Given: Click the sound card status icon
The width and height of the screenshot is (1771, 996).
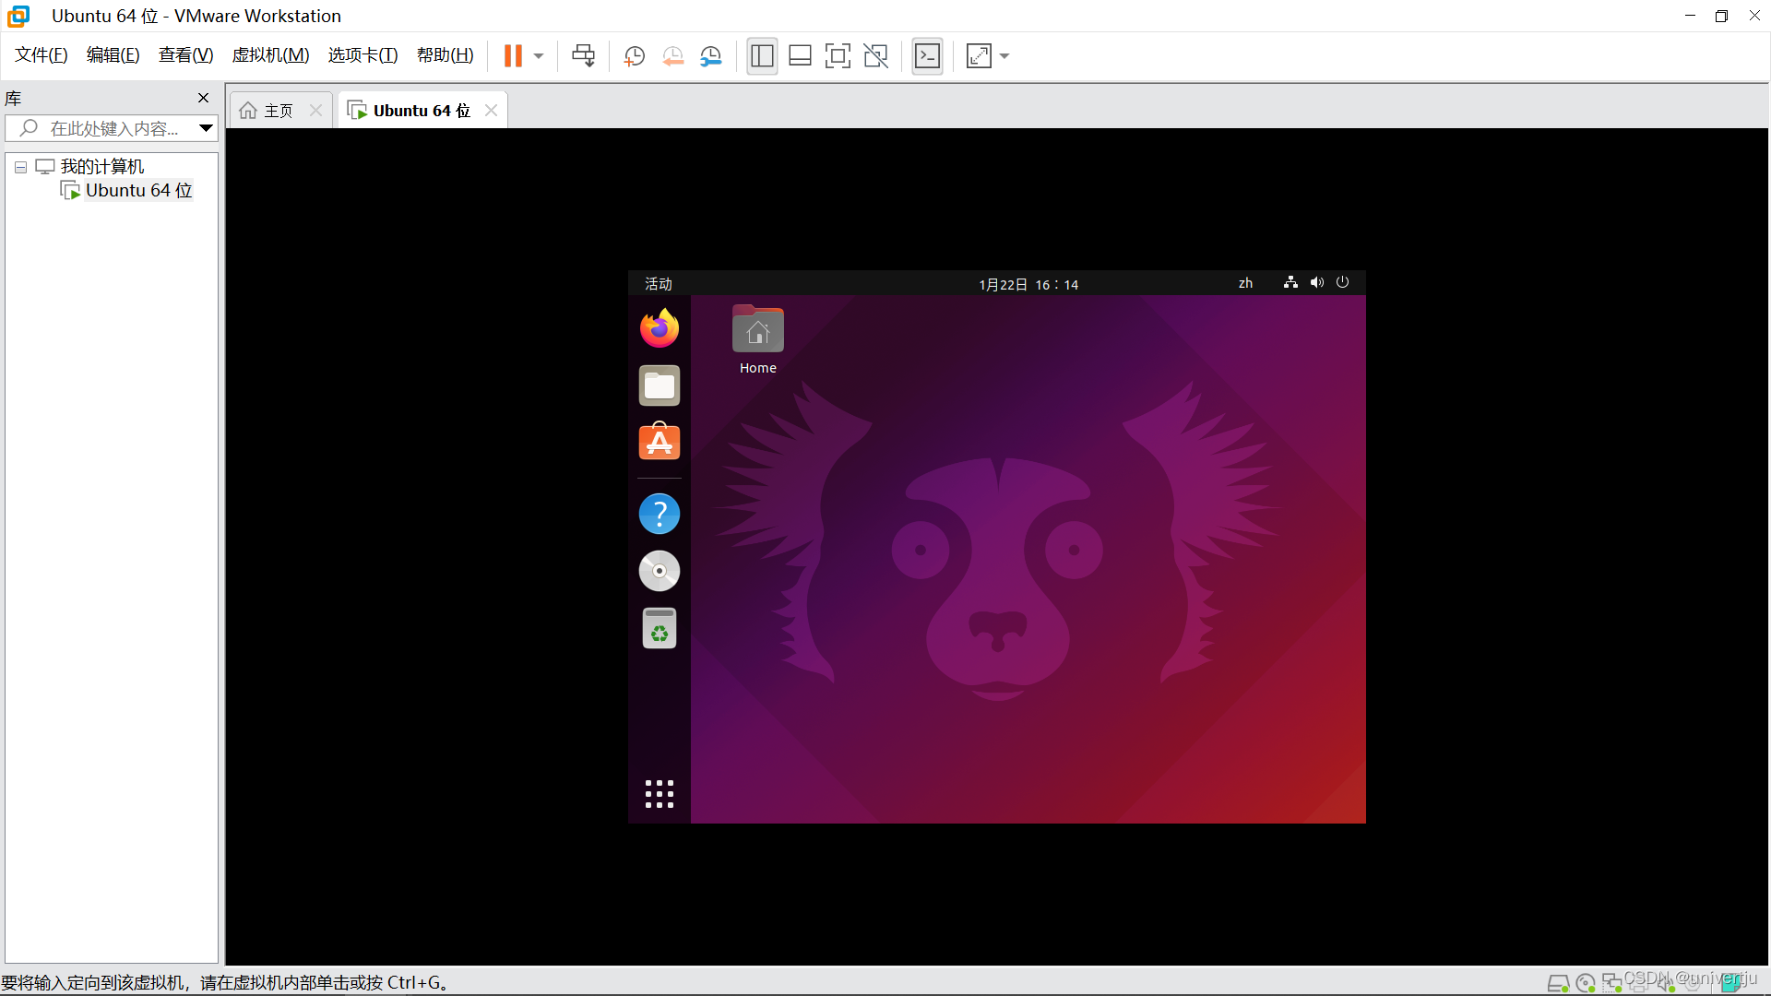Looking at the screenshot, I should point(1666,983).
